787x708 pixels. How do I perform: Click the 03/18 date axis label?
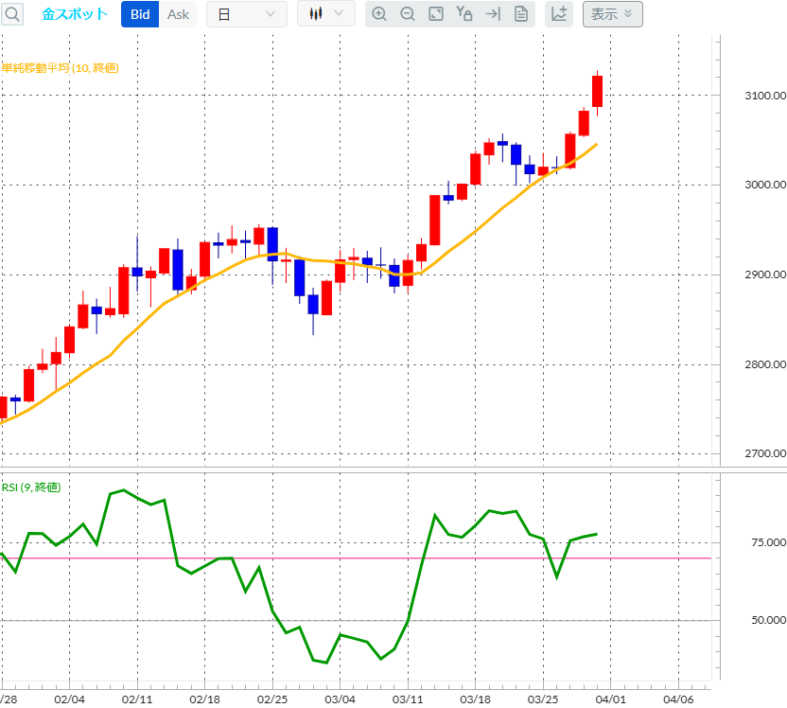pos(475,699)
